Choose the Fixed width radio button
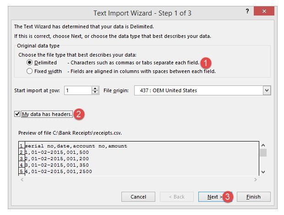This screenshot has height=215, width=284. click(x=30, y=71)
